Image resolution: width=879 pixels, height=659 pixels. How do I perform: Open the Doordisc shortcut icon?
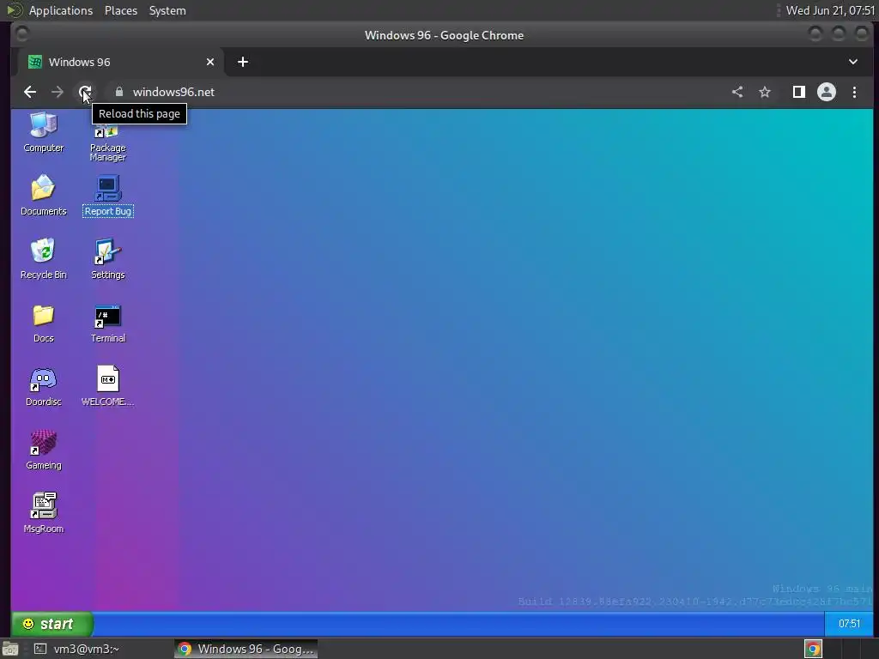tap(43, 386)
